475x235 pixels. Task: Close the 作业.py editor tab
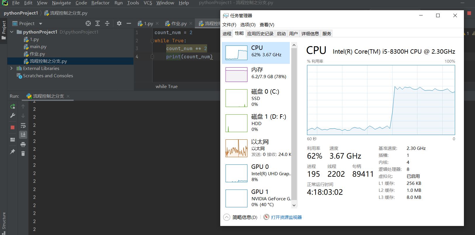(x=191, y=23)
